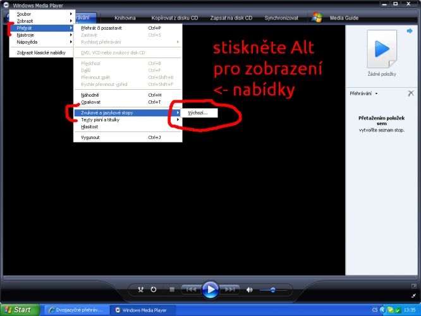Viewport: 421px width, 316px height.
Task: Switch to Zapsat na disk CD tab
Action: (x=231, y=18)
